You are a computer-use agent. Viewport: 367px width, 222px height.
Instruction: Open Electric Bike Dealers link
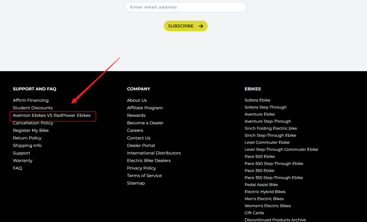click(149, 160)
